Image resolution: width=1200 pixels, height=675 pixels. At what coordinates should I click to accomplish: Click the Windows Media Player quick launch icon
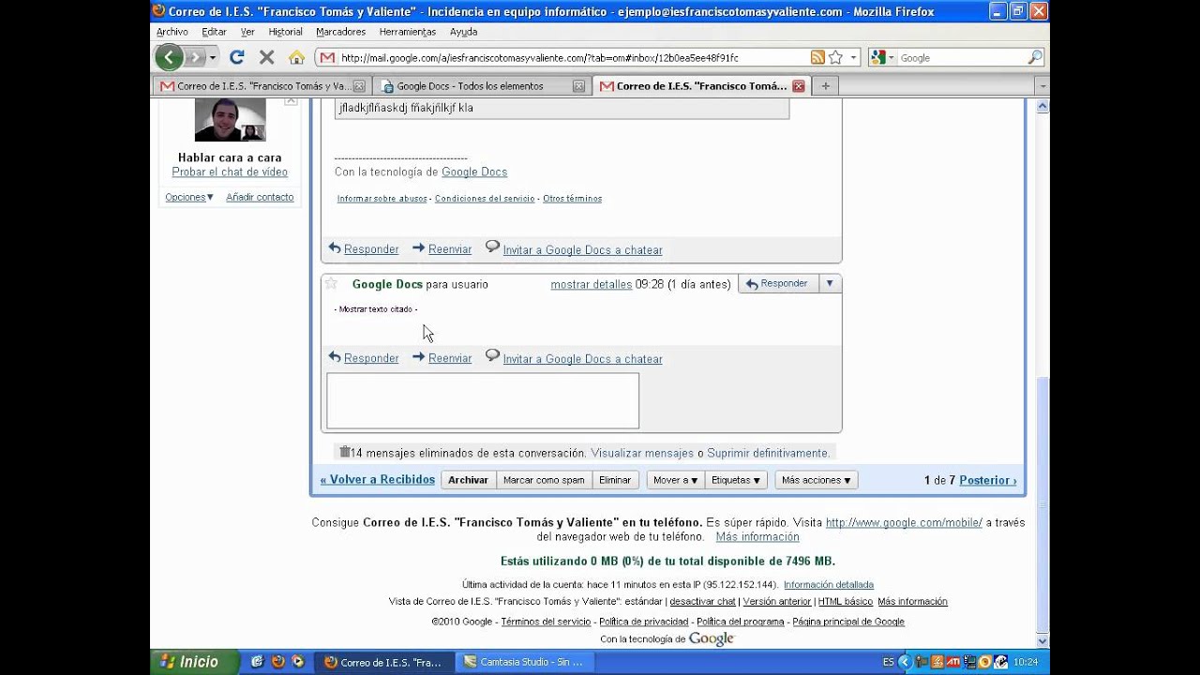tap(298, 662)
